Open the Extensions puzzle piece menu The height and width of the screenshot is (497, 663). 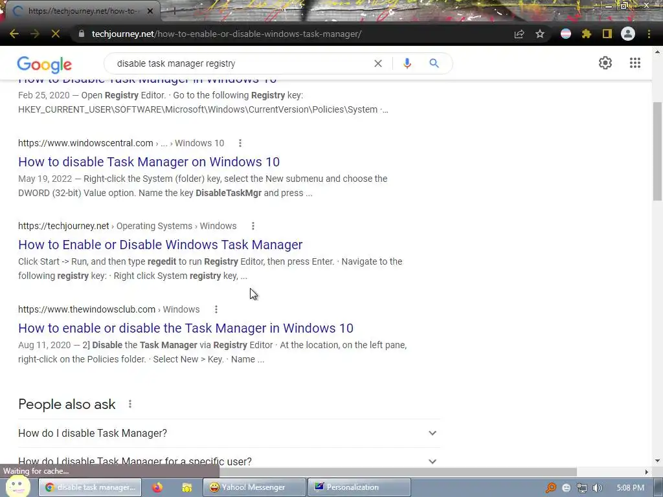[x=587, y=34]
